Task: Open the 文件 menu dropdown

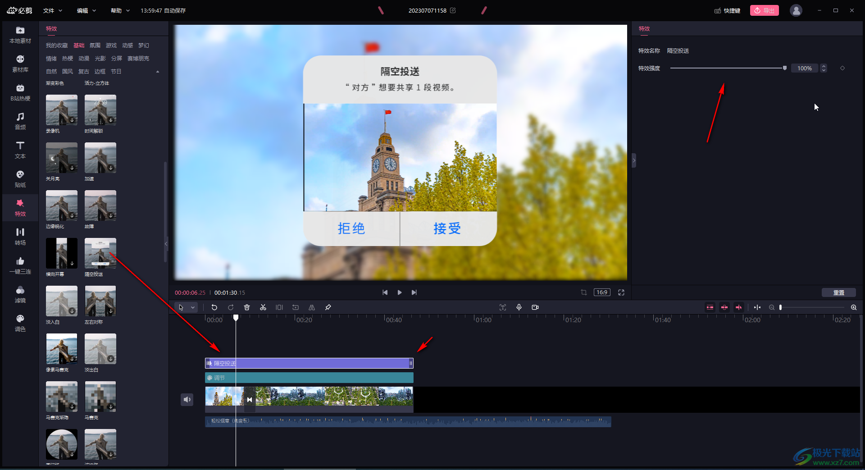Action: pyautogui.click(x=53, y=10)
